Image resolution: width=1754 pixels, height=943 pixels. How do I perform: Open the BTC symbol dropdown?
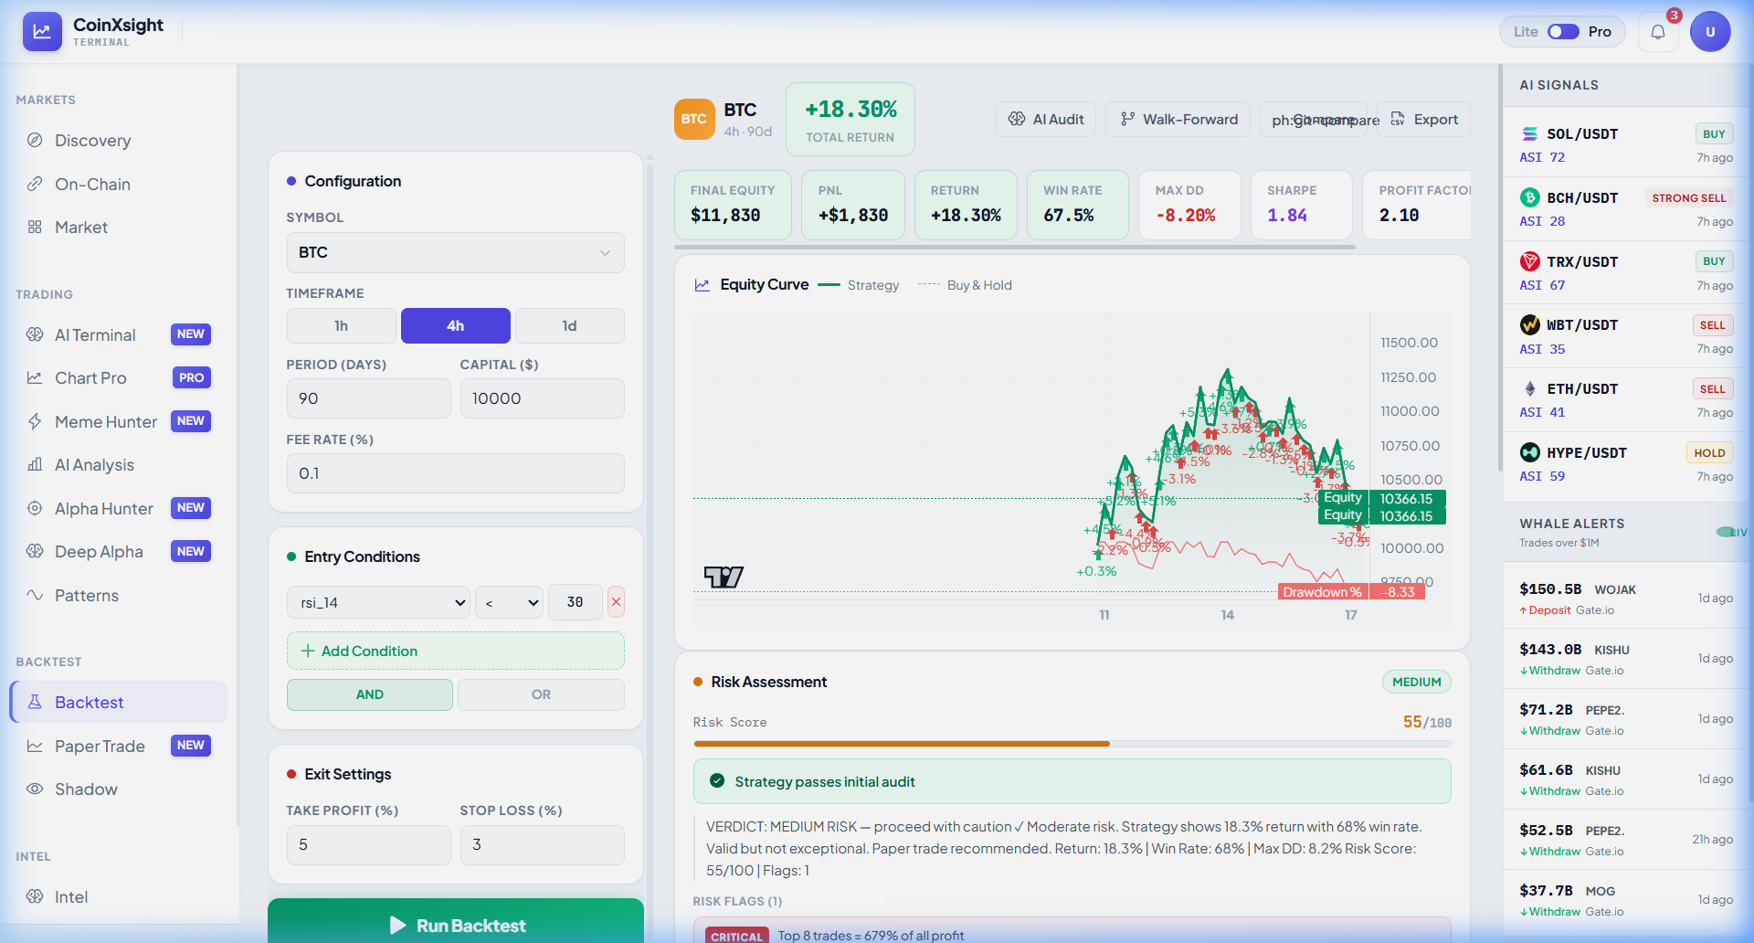pos(455,252)
